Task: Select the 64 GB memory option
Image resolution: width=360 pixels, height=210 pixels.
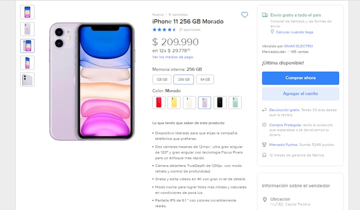Action: click(x=205, y=79)
